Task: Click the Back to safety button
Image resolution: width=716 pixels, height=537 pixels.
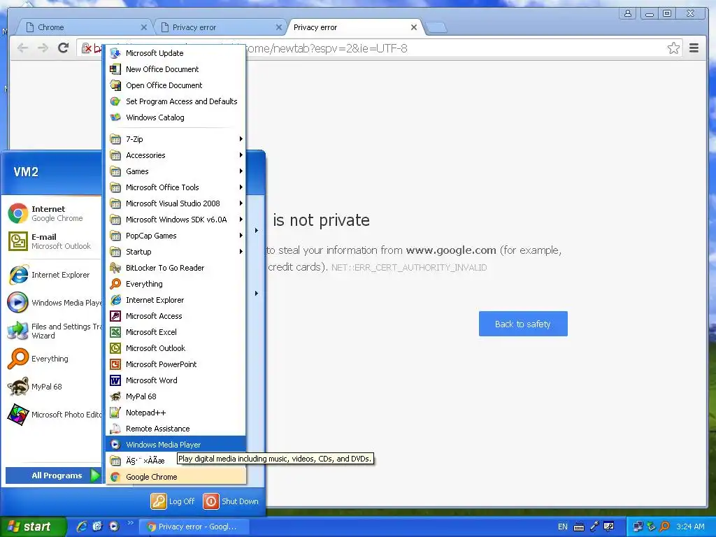Action: 523,324
